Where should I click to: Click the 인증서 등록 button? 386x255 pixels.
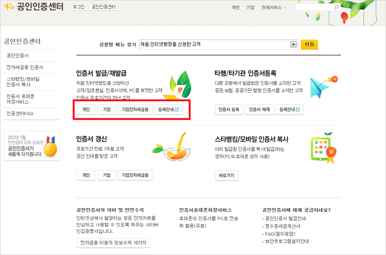click(229, 109)
